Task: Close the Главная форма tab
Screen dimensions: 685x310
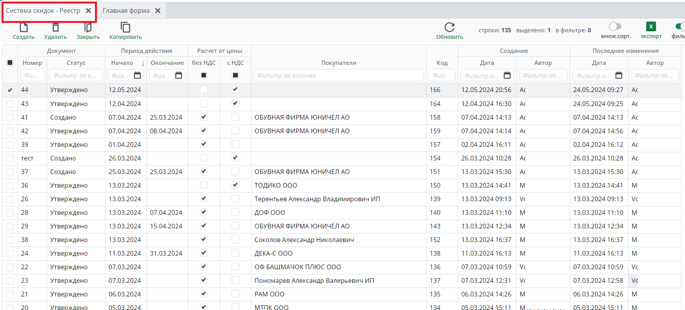Action: [x=158, y=11]
